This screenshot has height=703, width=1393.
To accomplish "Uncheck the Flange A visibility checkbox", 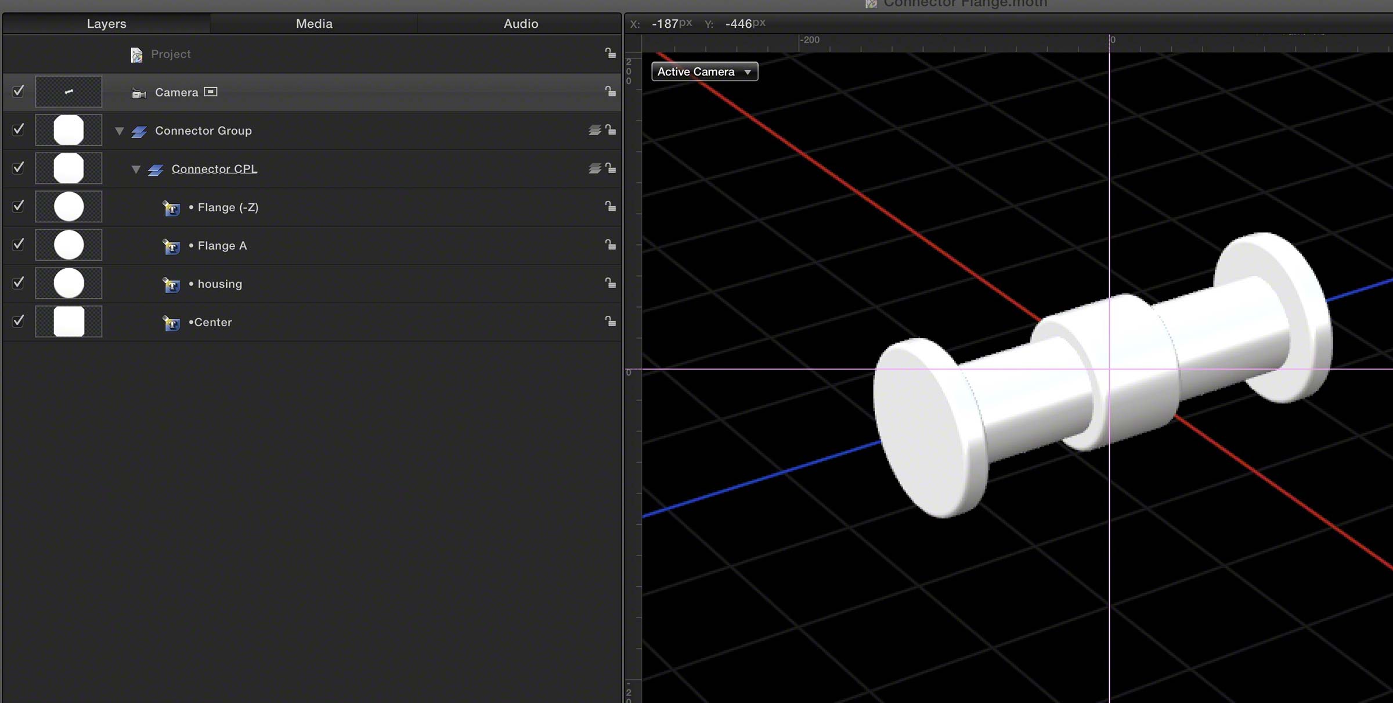I will click(18, 244).
